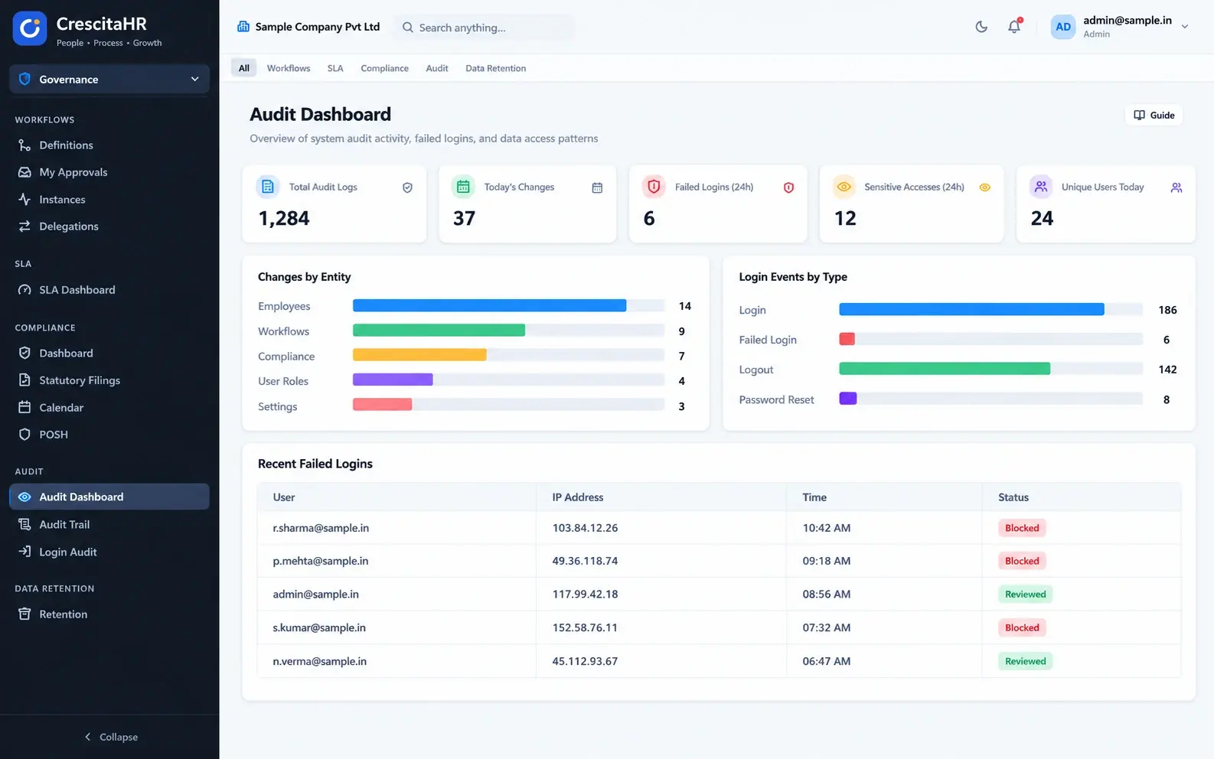Open the POSH page
This screenshot has height=759, width=1214.
[109, 434]
